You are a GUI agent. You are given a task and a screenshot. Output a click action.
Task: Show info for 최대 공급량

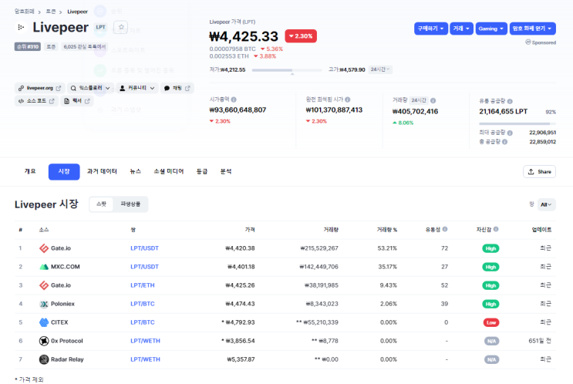click(510, 133)
